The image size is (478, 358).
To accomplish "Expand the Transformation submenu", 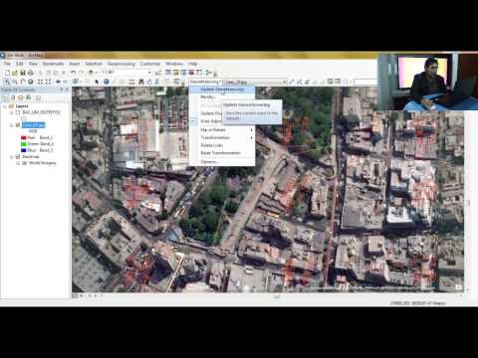I will (222, 137).
